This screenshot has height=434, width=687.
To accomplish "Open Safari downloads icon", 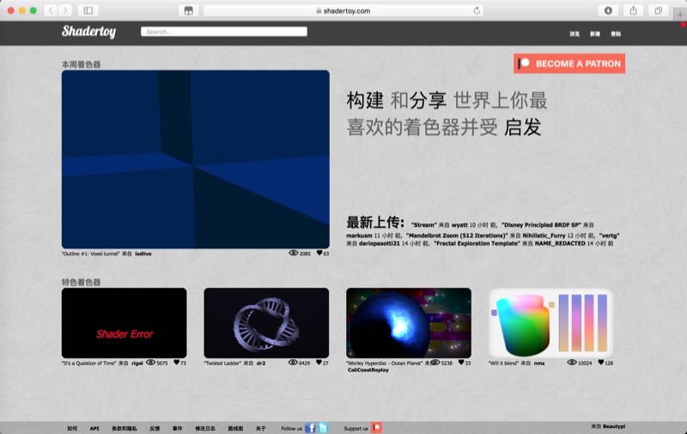I will coord(608,10).
